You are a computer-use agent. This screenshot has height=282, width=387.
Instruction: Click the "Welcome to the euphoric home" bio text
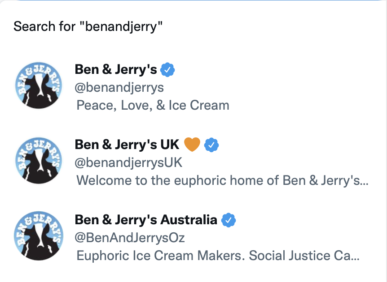pyautogui.click(x=222, y=180)
